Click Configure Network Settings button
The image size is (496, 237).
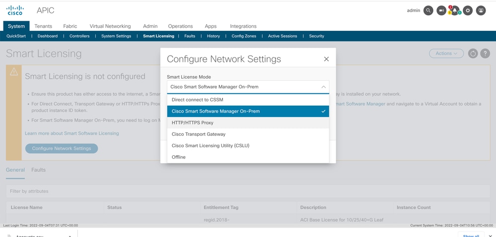[62, 149]
